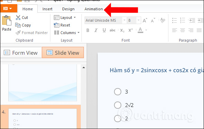
Task: Select the blank slide thumbnail above slide 4
Action: click(x=43, y=83)
